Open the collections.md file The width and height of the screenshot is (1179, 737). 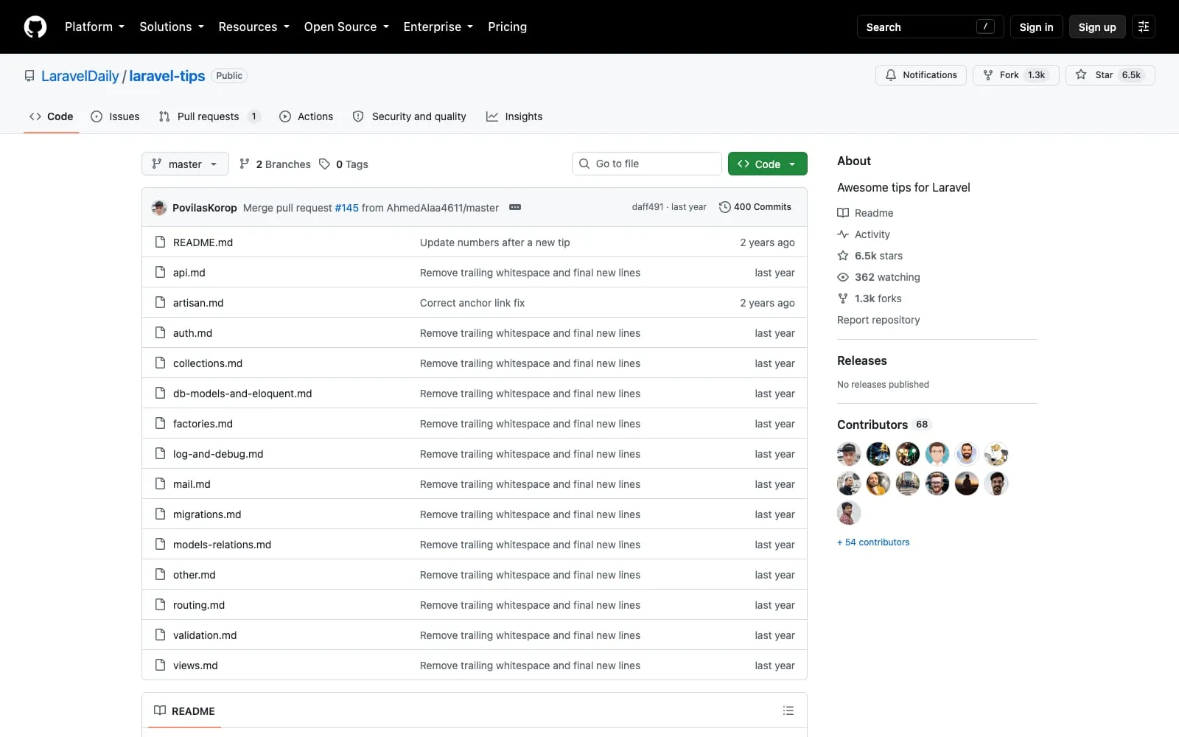[x=208, y=363]
